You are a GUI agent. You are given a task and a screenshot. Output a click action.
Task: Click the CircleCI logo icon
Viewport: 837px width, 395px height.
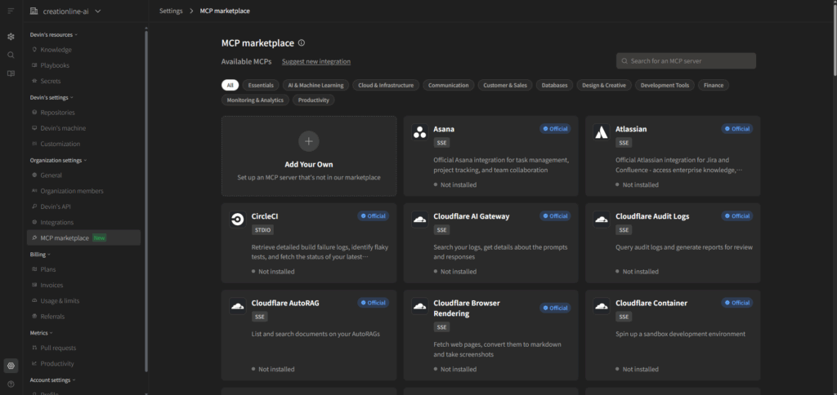point(237,219)
